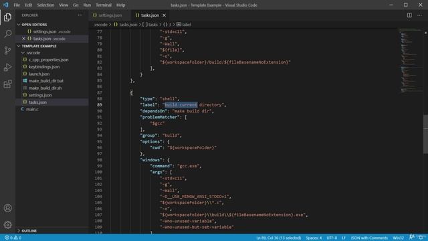The height and width of the screenshot is (241, 428).
Task: Open the Edit menu
Action: click(28, 5)
